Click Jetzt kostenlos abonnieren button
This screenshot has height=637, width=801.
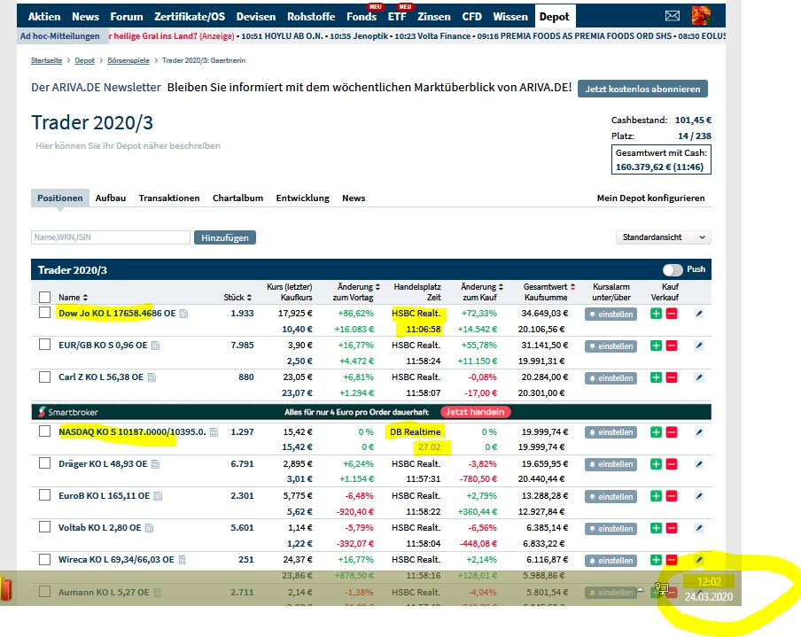coord(642,89)
